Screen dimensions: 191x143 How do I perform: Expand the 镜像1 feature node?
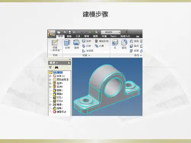(50, 105)
